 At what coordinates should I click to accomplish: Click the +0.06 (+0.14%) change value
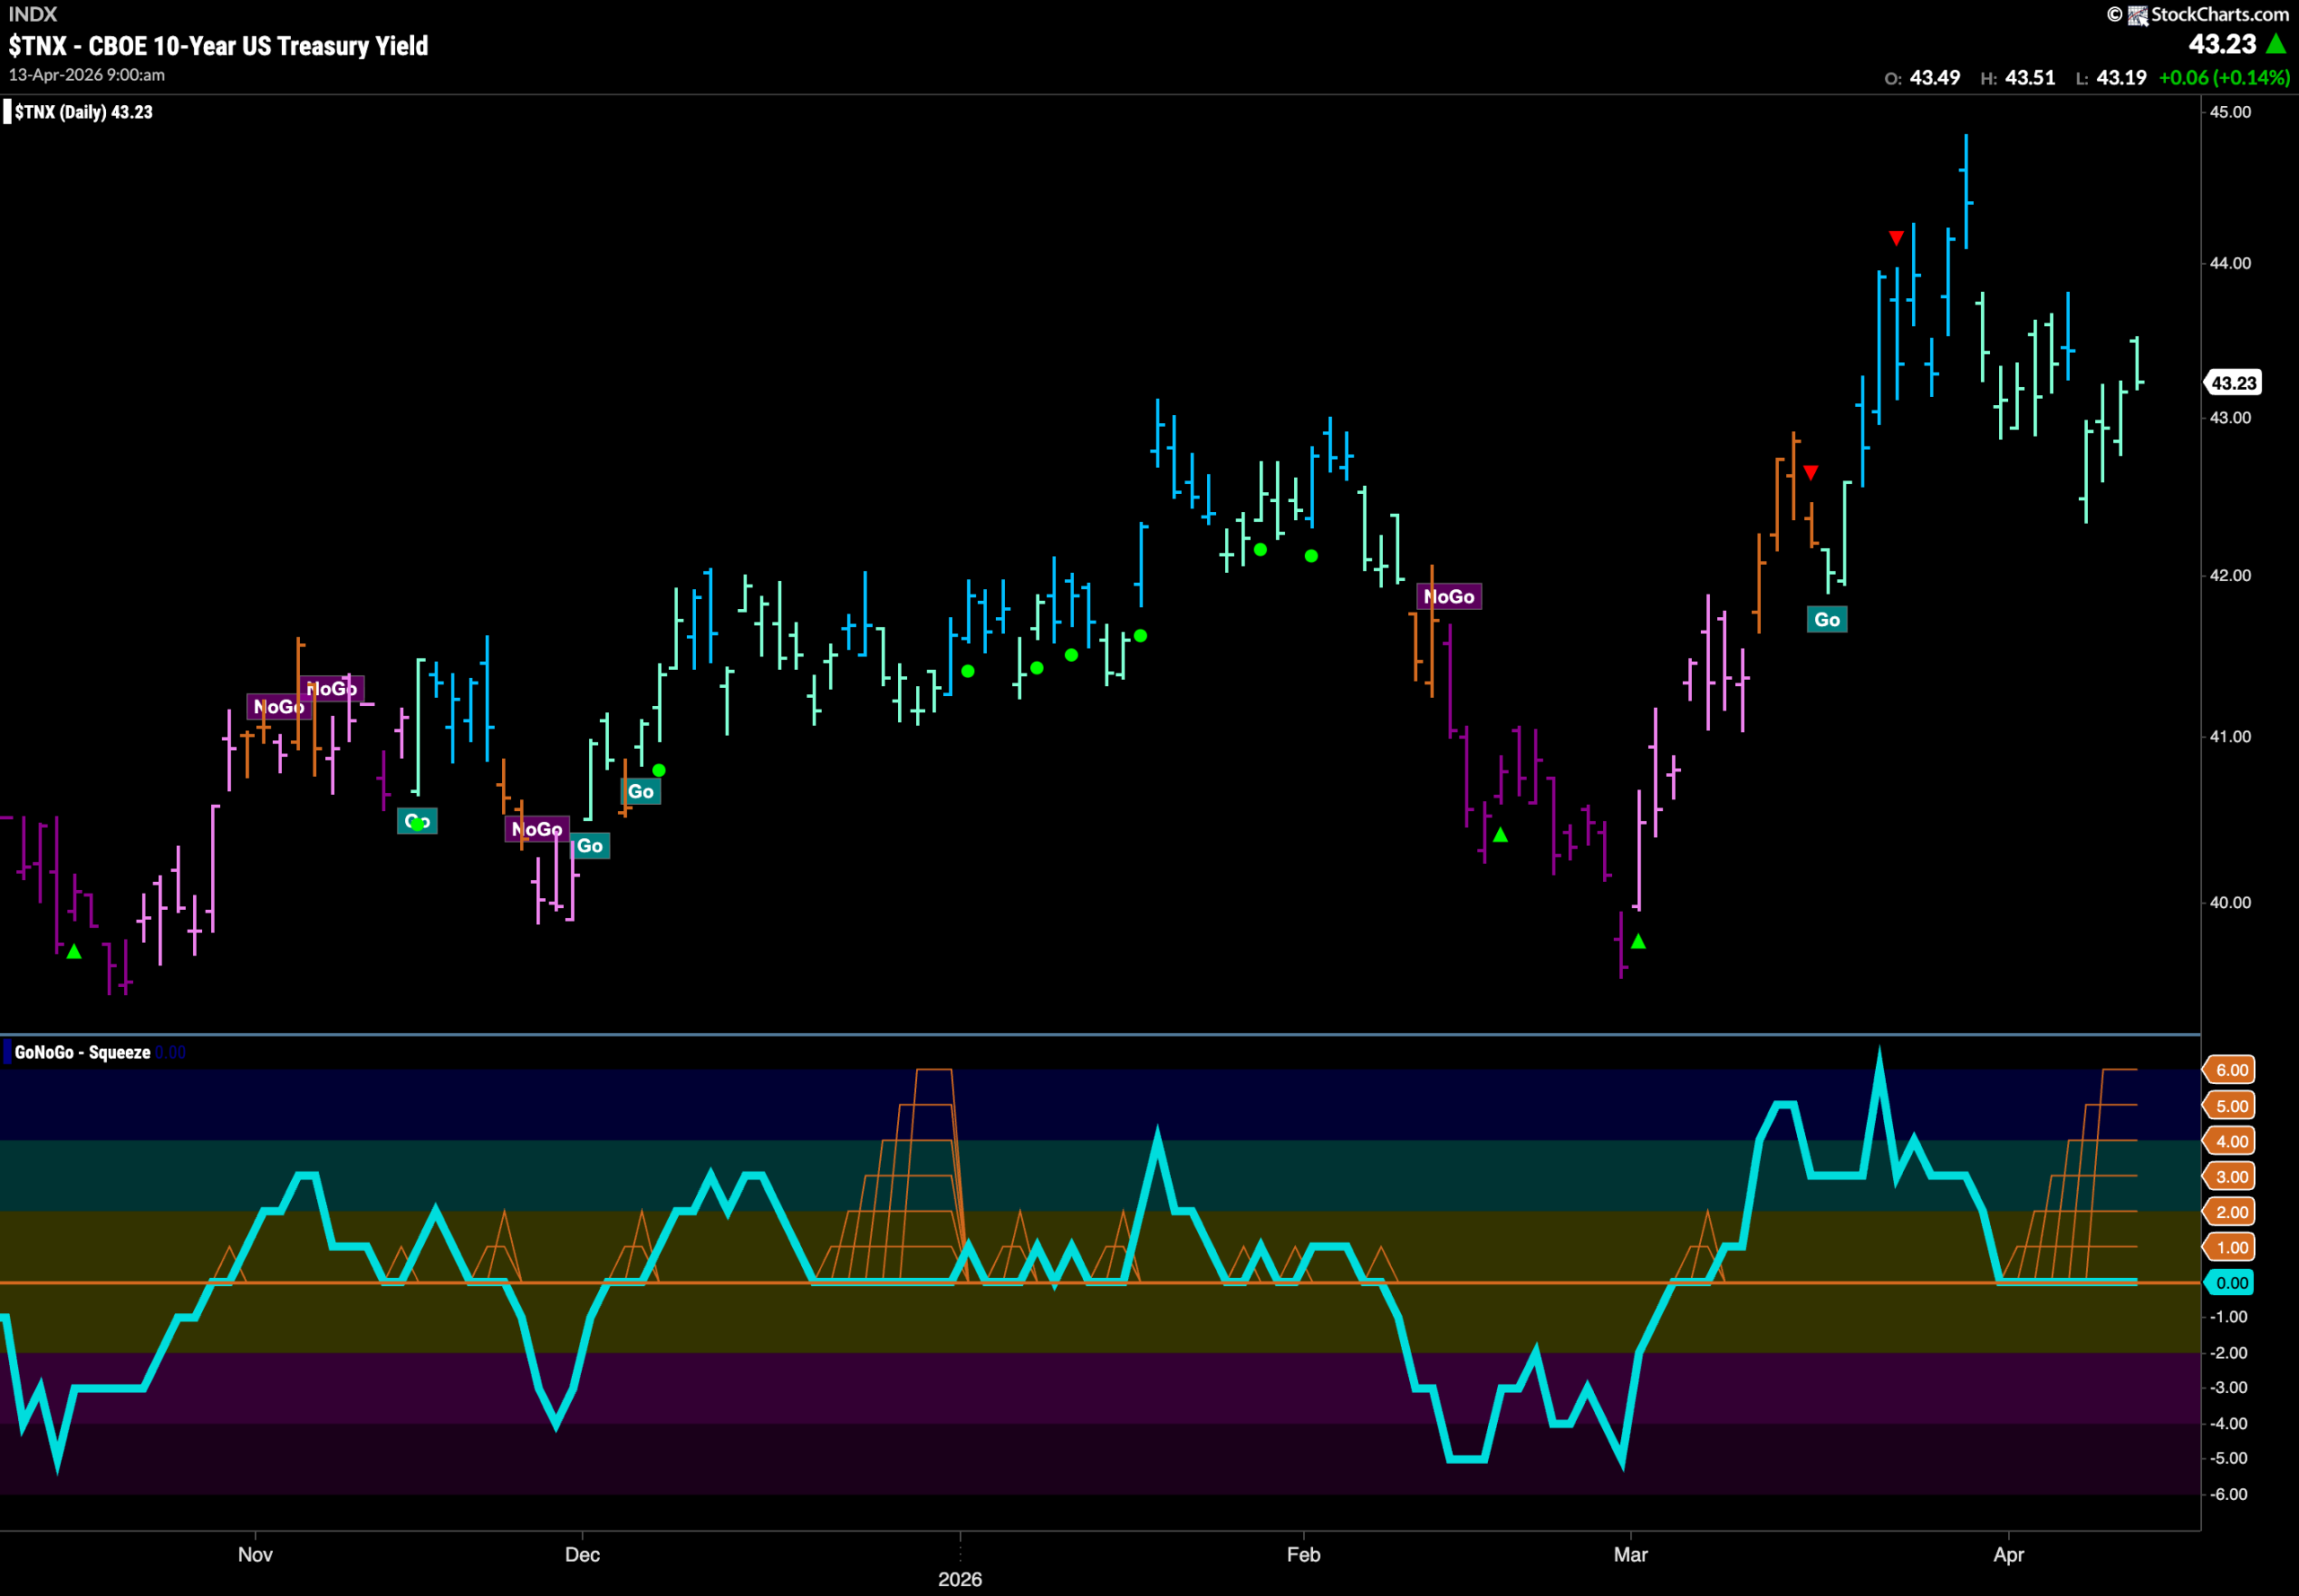pos(2224,77)
